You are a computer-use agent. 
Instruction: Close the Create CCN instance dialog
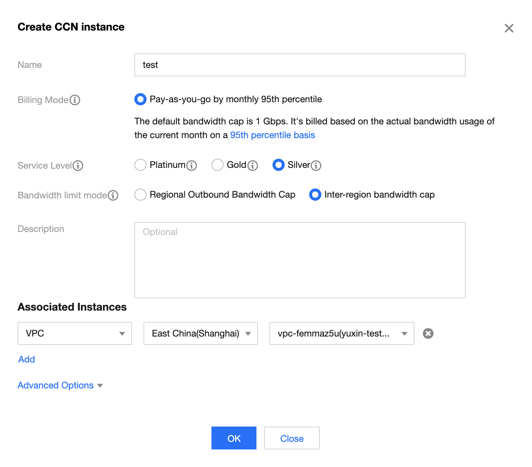click(509, 28)
